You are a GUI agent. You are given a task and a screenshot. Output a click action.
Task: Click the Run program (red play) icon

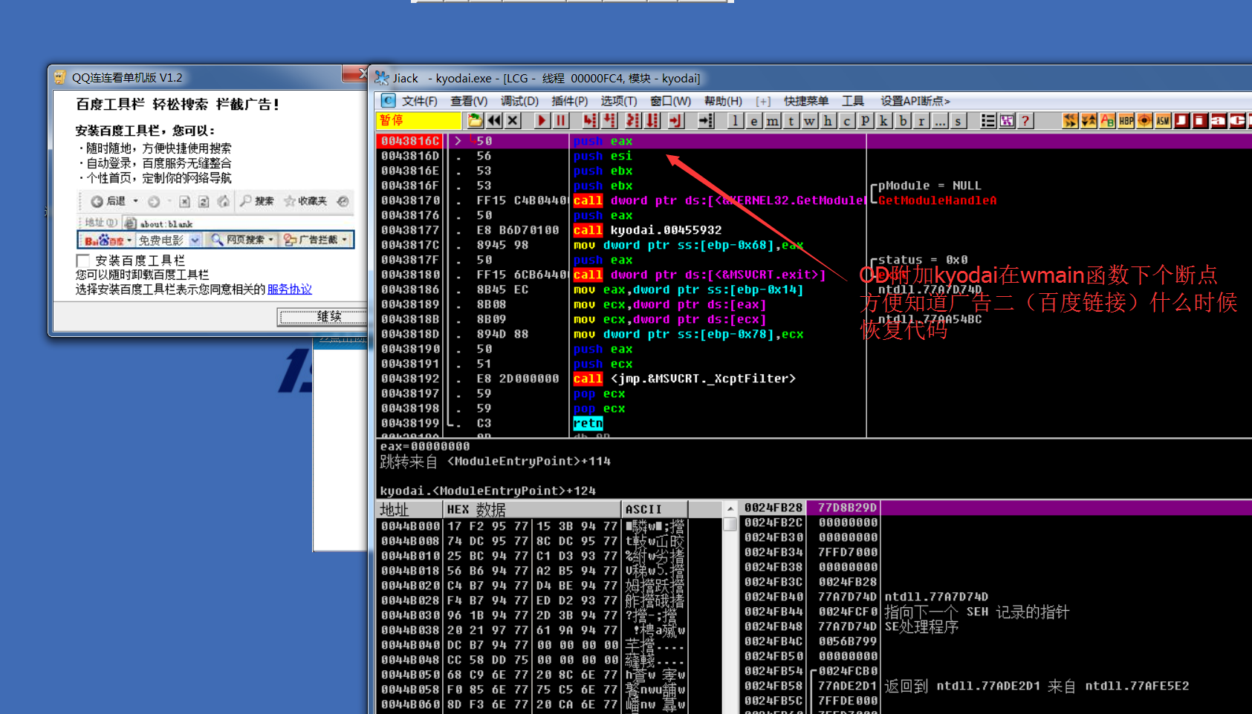coord(542,120)
